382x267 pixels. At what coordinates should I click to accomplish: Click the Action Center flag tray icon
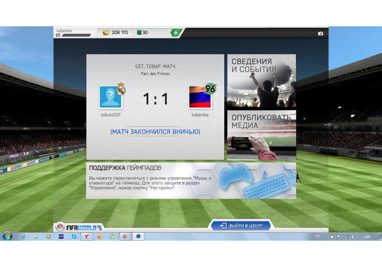click(338, 236)
